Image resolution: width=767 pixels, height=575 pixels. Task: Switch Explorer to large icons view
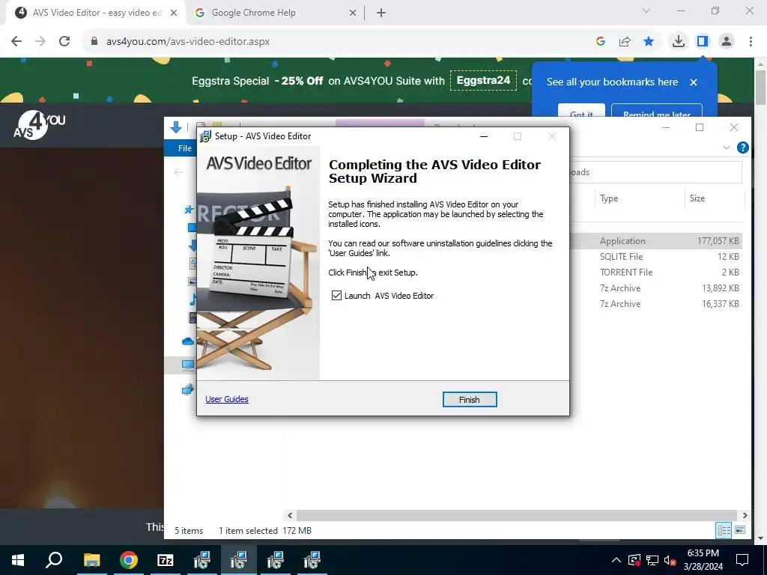[x=740, y=530]
